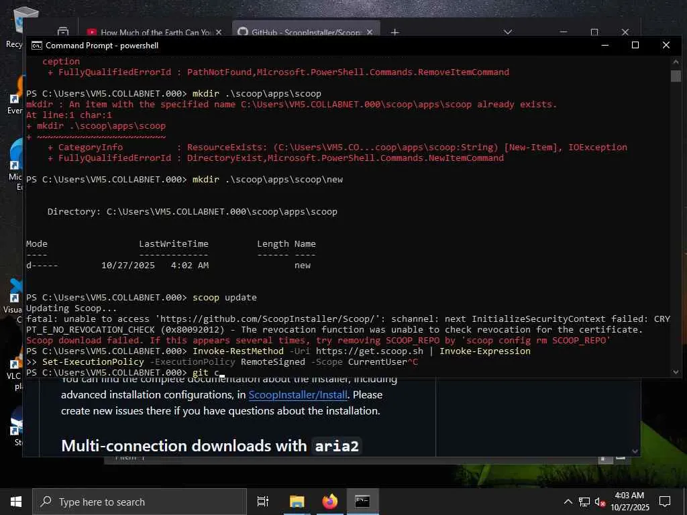Minimize the Command Prompt window

(x=605, y=45)
